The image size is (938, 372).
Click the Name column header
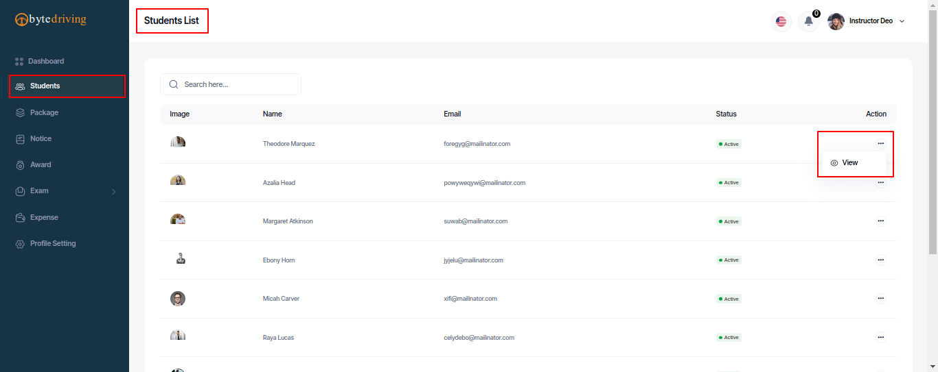pyautogui.click(x=272, y=114)
